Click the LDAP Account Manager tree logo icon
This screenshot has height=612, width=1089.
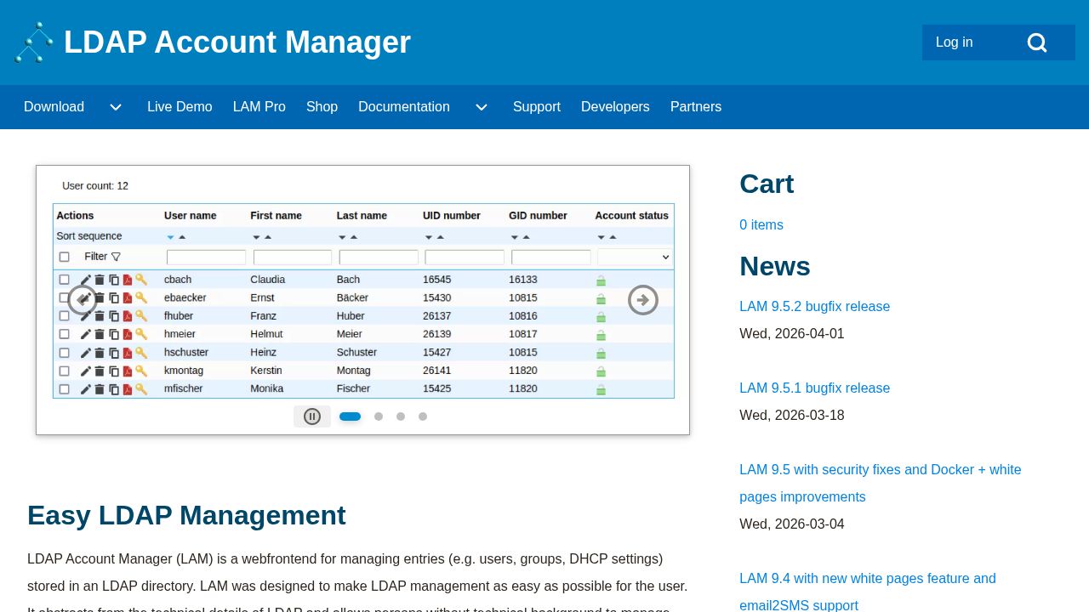tap(34, 42)
